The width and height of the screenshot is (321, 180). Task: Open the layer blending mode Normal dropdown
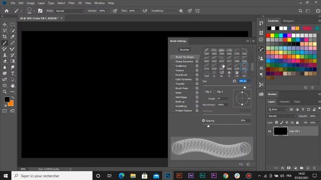(282, 116)
